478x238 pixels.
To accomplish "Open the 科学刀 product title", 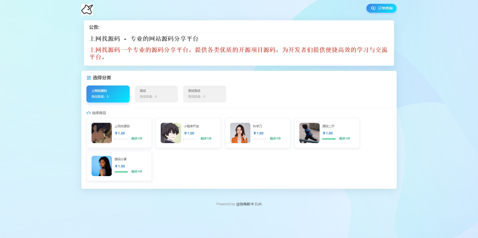I will pyautogui.click(x=257, y=126).
